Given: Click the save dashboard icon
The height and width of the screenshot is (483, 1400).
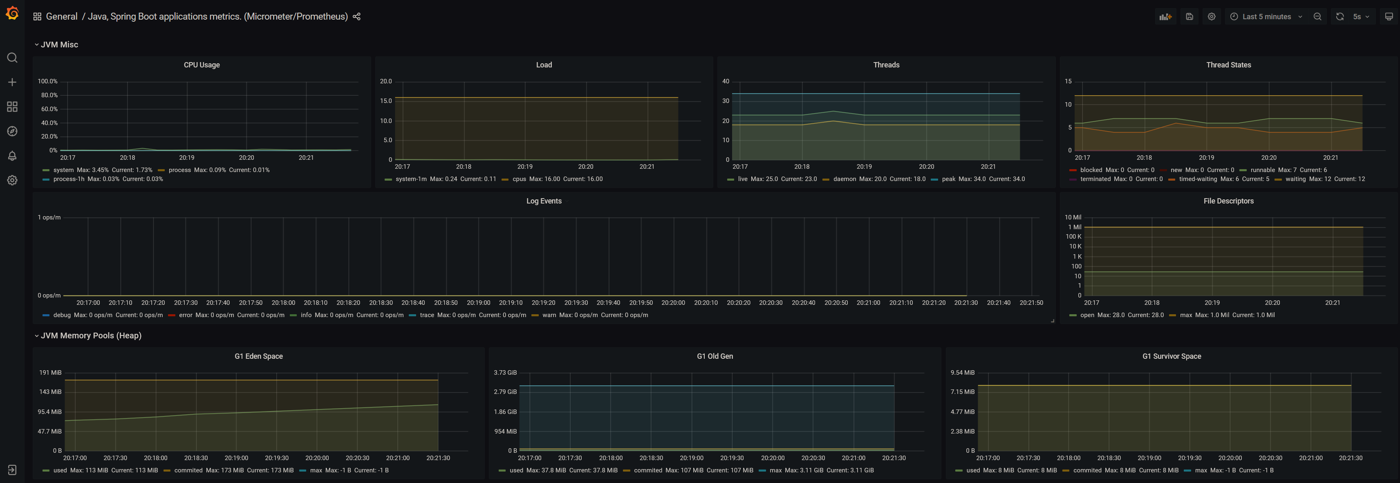Looking at the screenshot, I should [x=1189, y=17].
